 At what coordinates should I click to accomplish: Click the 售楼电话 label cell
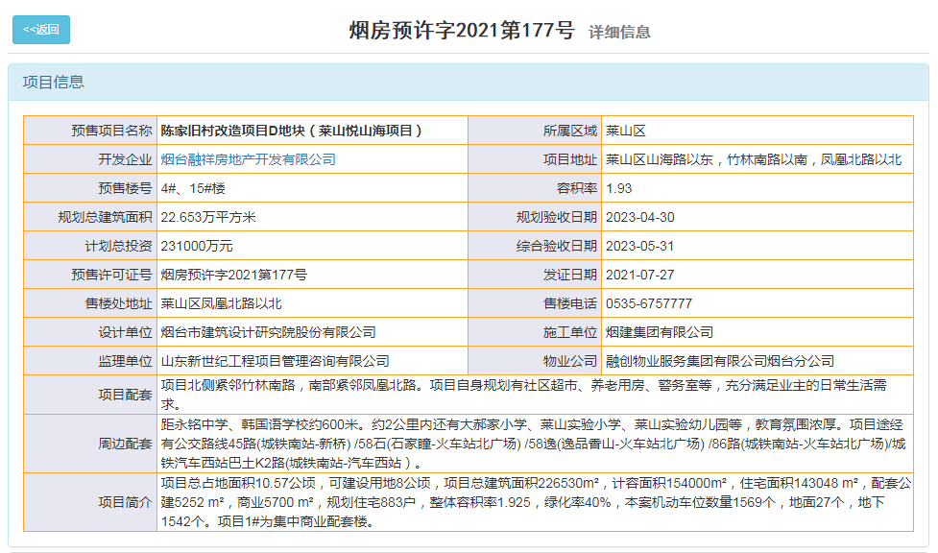tap(535, 302)
